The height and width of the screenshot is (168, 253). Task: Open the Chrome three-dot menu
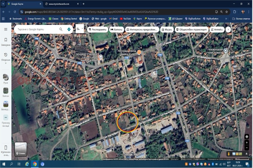pos(249,12)
